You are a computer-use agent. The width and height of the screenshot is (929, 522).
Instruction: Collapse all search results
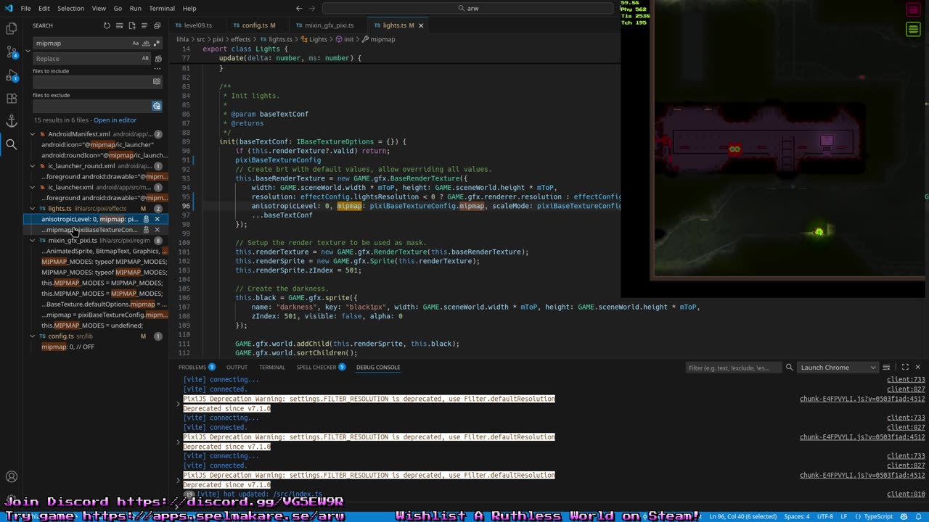coord(157,25)
